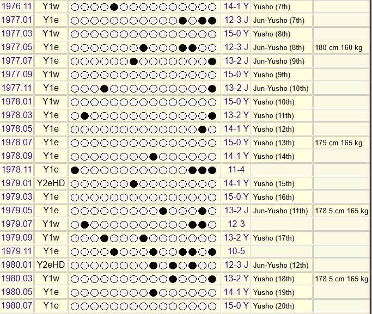Select the 'Jun-Yusho (7th)' cell
372x314 pixels.
pos(282,20)
